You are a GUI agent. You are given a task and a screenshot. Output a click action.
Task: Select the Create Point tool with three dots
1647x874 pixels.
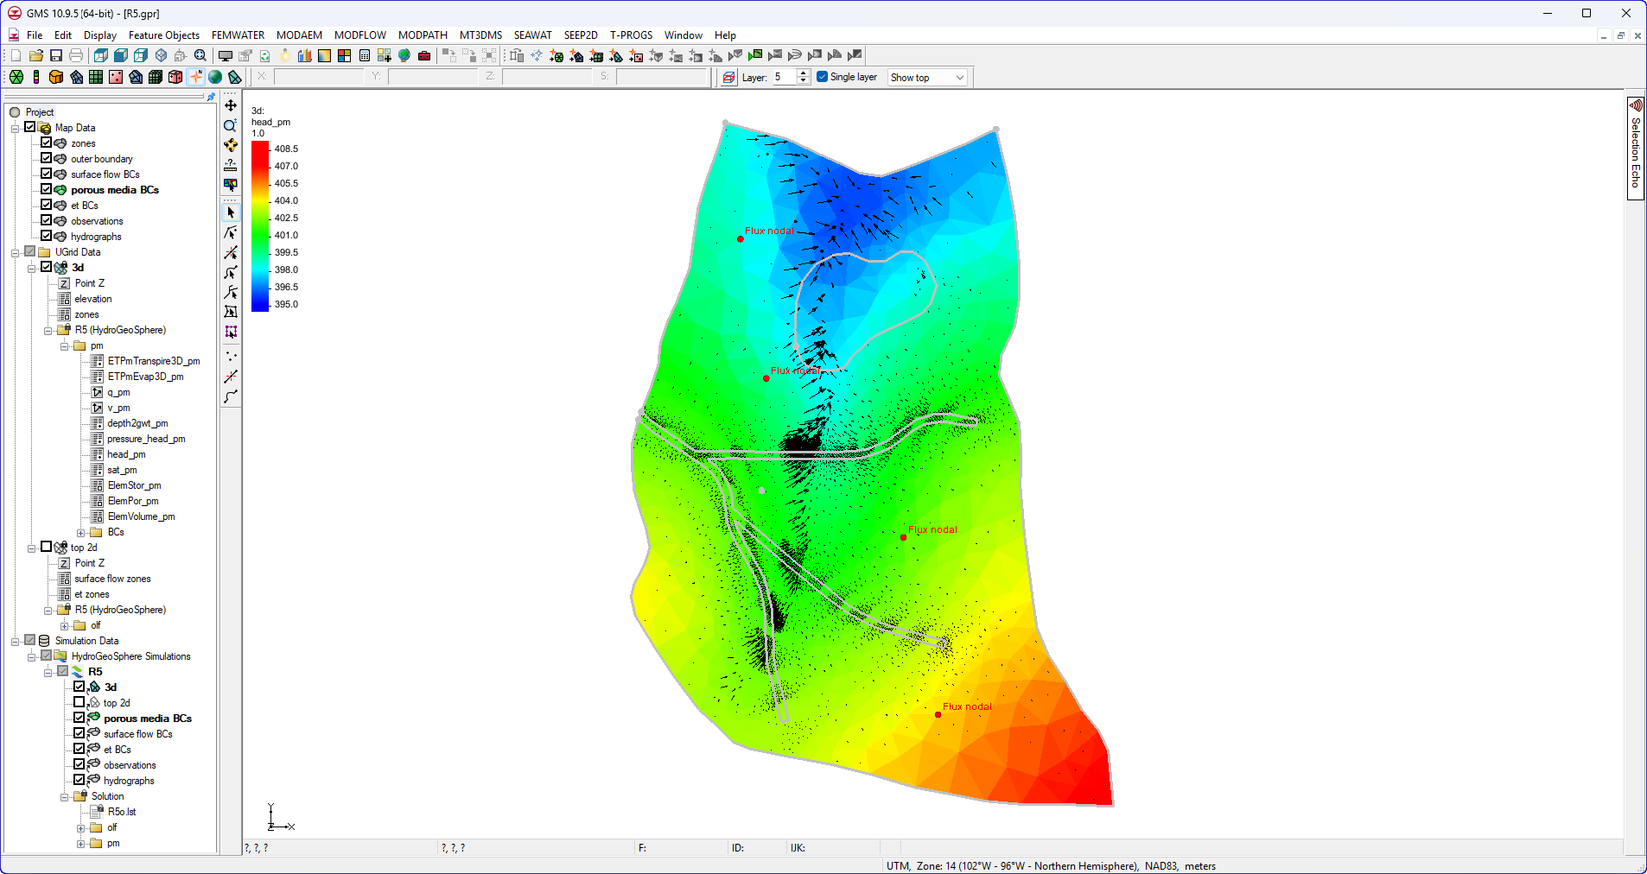point(231,356)
